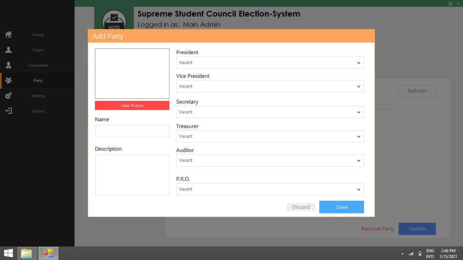Click the Remove Party link
The height and width of the screenshot is (260, 463).
[377, 229]
